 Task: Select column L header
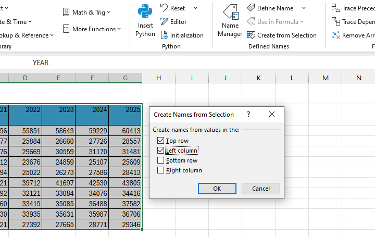tap(292, 78)
